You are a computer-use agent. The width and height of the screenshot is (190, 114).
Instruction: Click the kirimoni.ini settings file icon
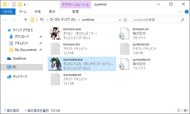tap(124, 34)
